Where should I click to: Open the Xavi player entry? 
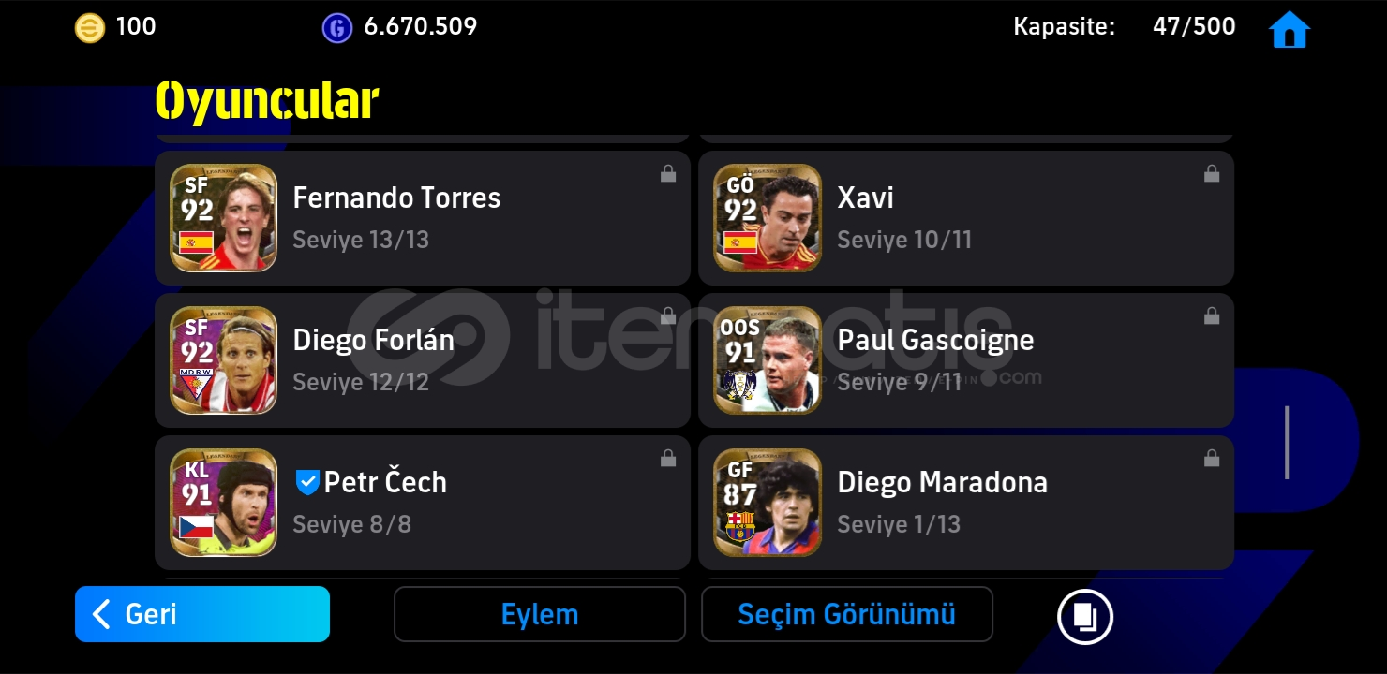(x=966, y=218)
